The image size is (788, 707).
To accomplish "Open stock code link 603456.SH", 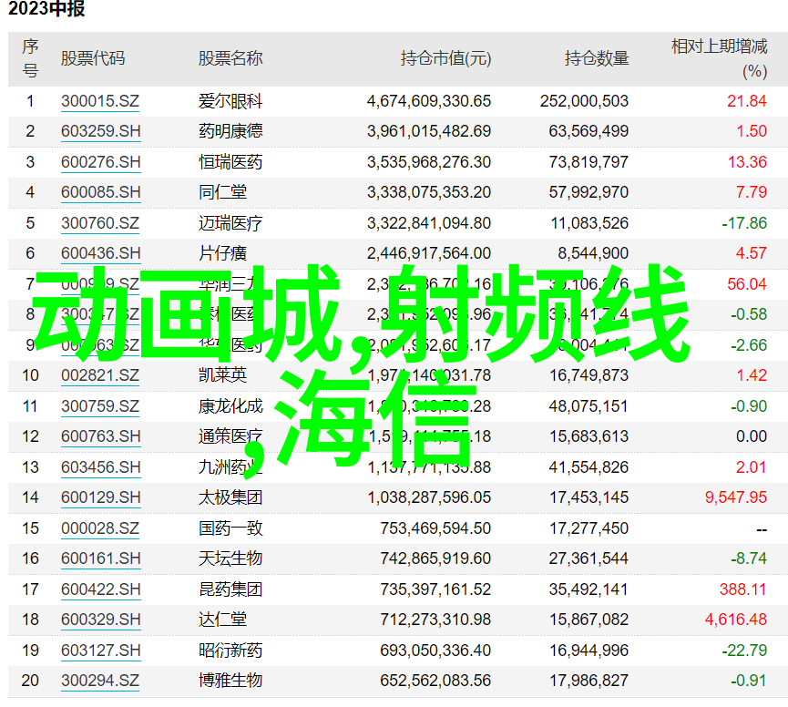I will tap(100, 467).
